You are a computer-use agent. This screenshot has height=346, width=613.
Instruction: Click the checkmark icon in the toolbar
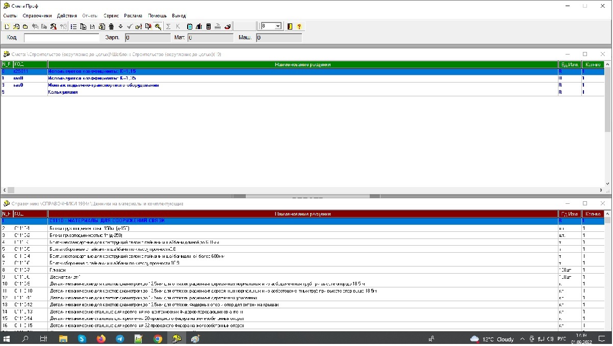click(x=130, y=26)
